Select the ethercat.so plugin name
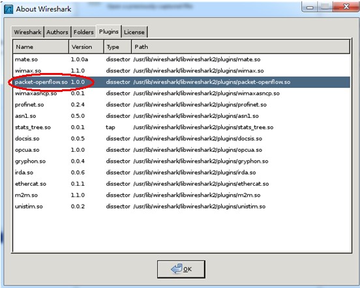 (31, 184)
